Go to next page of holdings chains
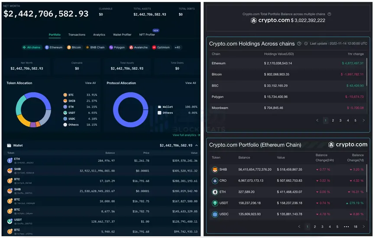This screenshot has height=238, width=375. pyautogui.click(x=363, y=120)
